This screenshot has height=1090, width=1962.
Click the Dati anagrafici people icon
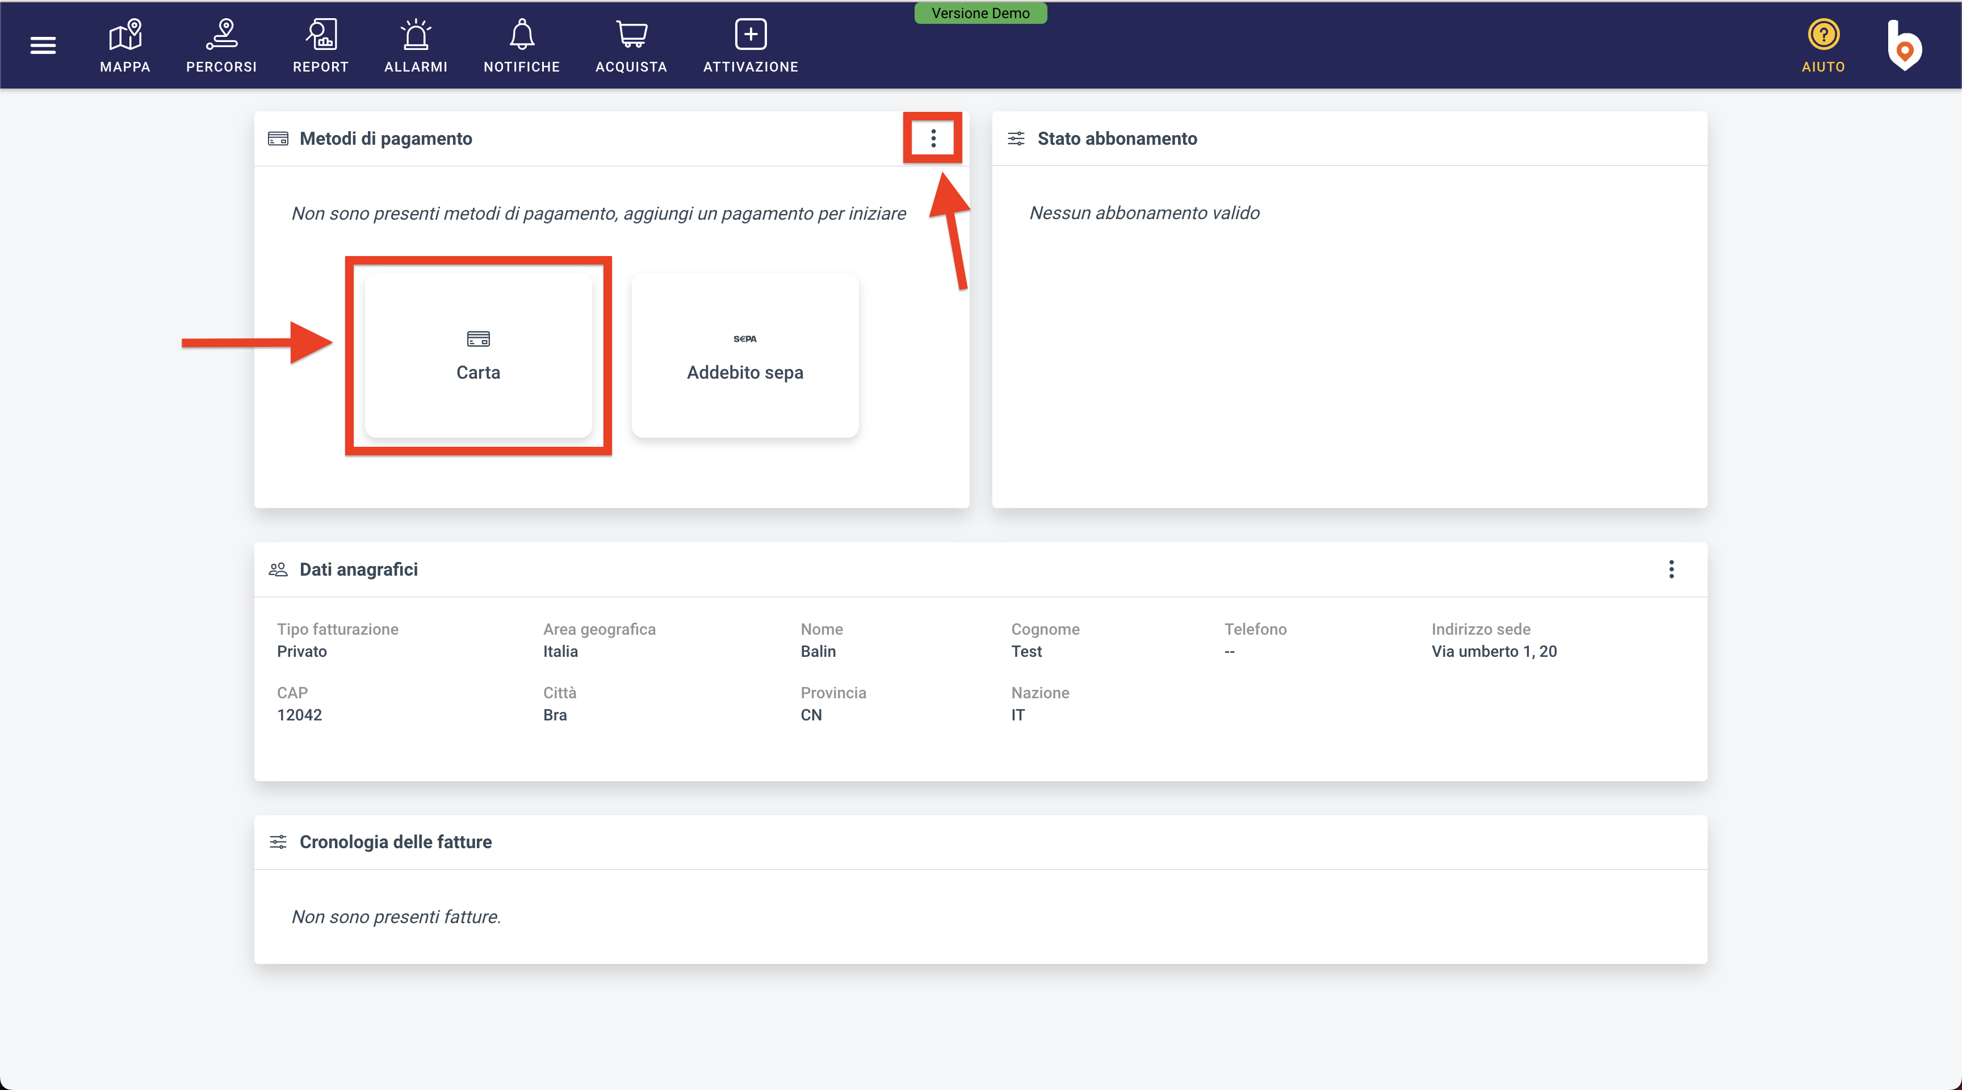point(278,570)
